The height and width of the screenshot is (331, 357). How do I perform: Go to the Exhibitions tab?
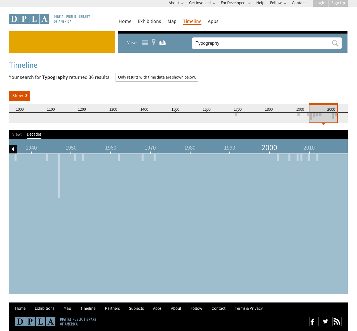[149, 22]
